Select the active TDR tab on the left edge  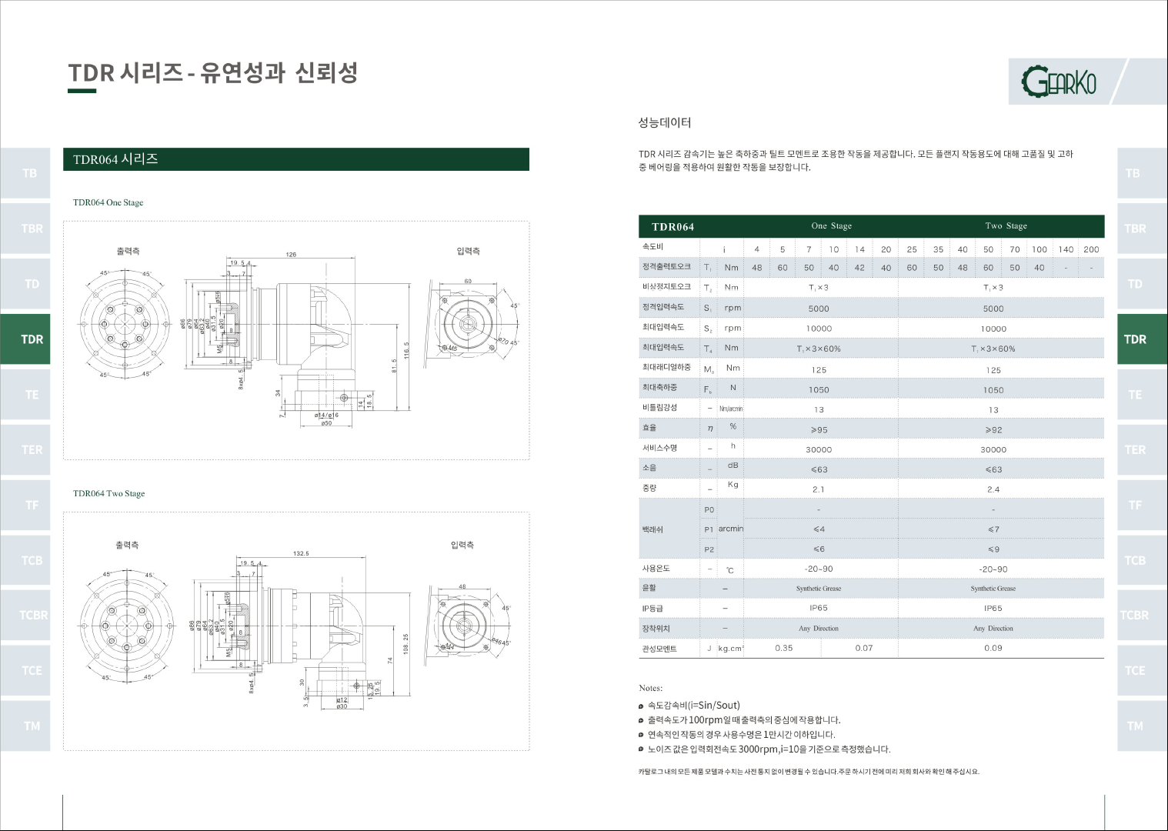(x=25, y=339)
